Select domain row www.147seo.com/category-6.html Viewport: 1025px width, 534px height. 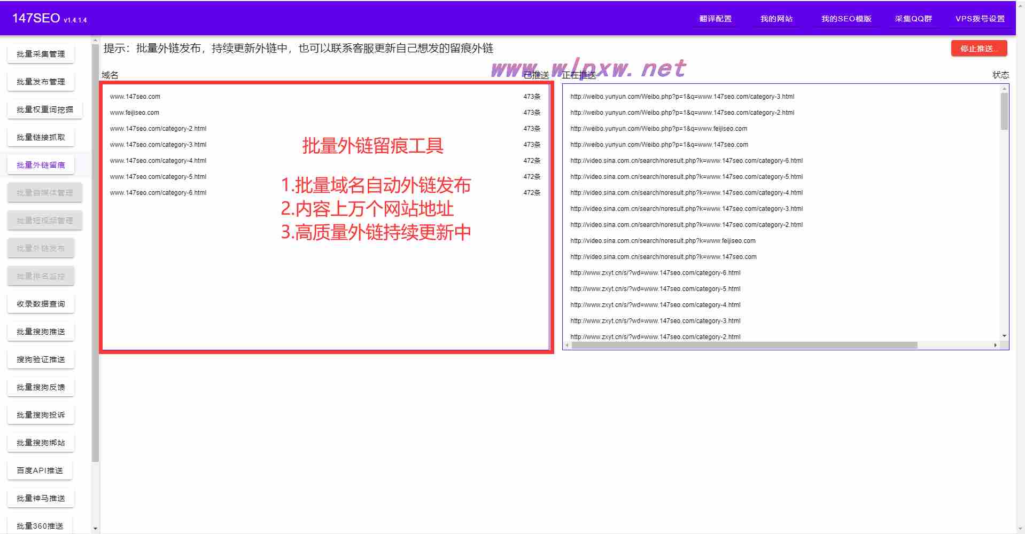tap(325, 193)
